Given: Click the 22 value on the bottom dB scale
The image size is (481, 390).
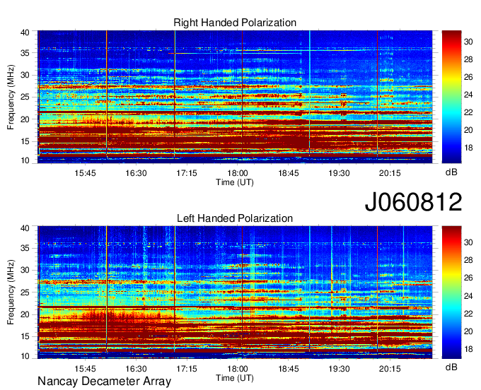Looking at the screenshot, I should click(x=468, y=314).
